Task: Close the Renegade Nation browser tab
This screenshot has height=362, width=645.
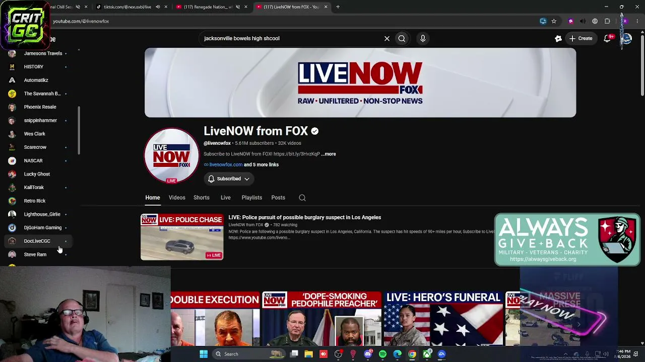Action: tap(245, 7)
